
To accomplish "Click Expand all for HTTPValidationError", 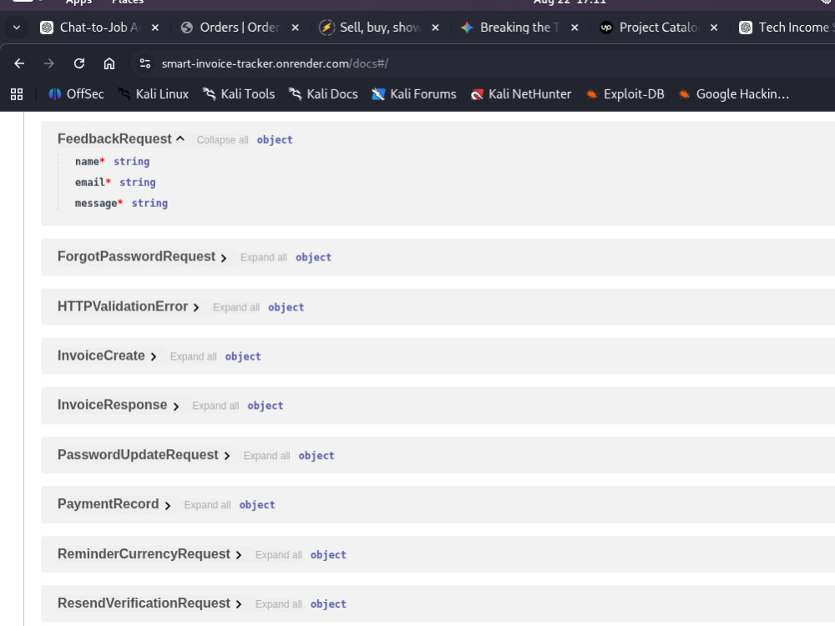I will (x=236, y=308).
